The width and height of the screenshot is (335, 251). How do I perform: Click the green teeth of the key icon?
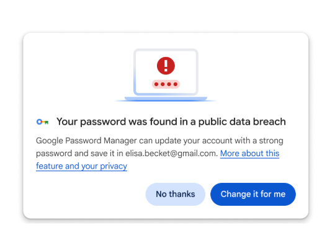47,123
